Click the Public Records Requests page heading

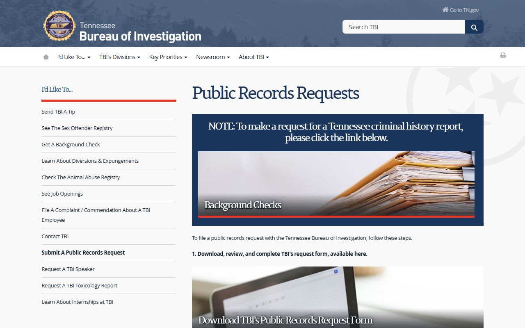point(276,93)
